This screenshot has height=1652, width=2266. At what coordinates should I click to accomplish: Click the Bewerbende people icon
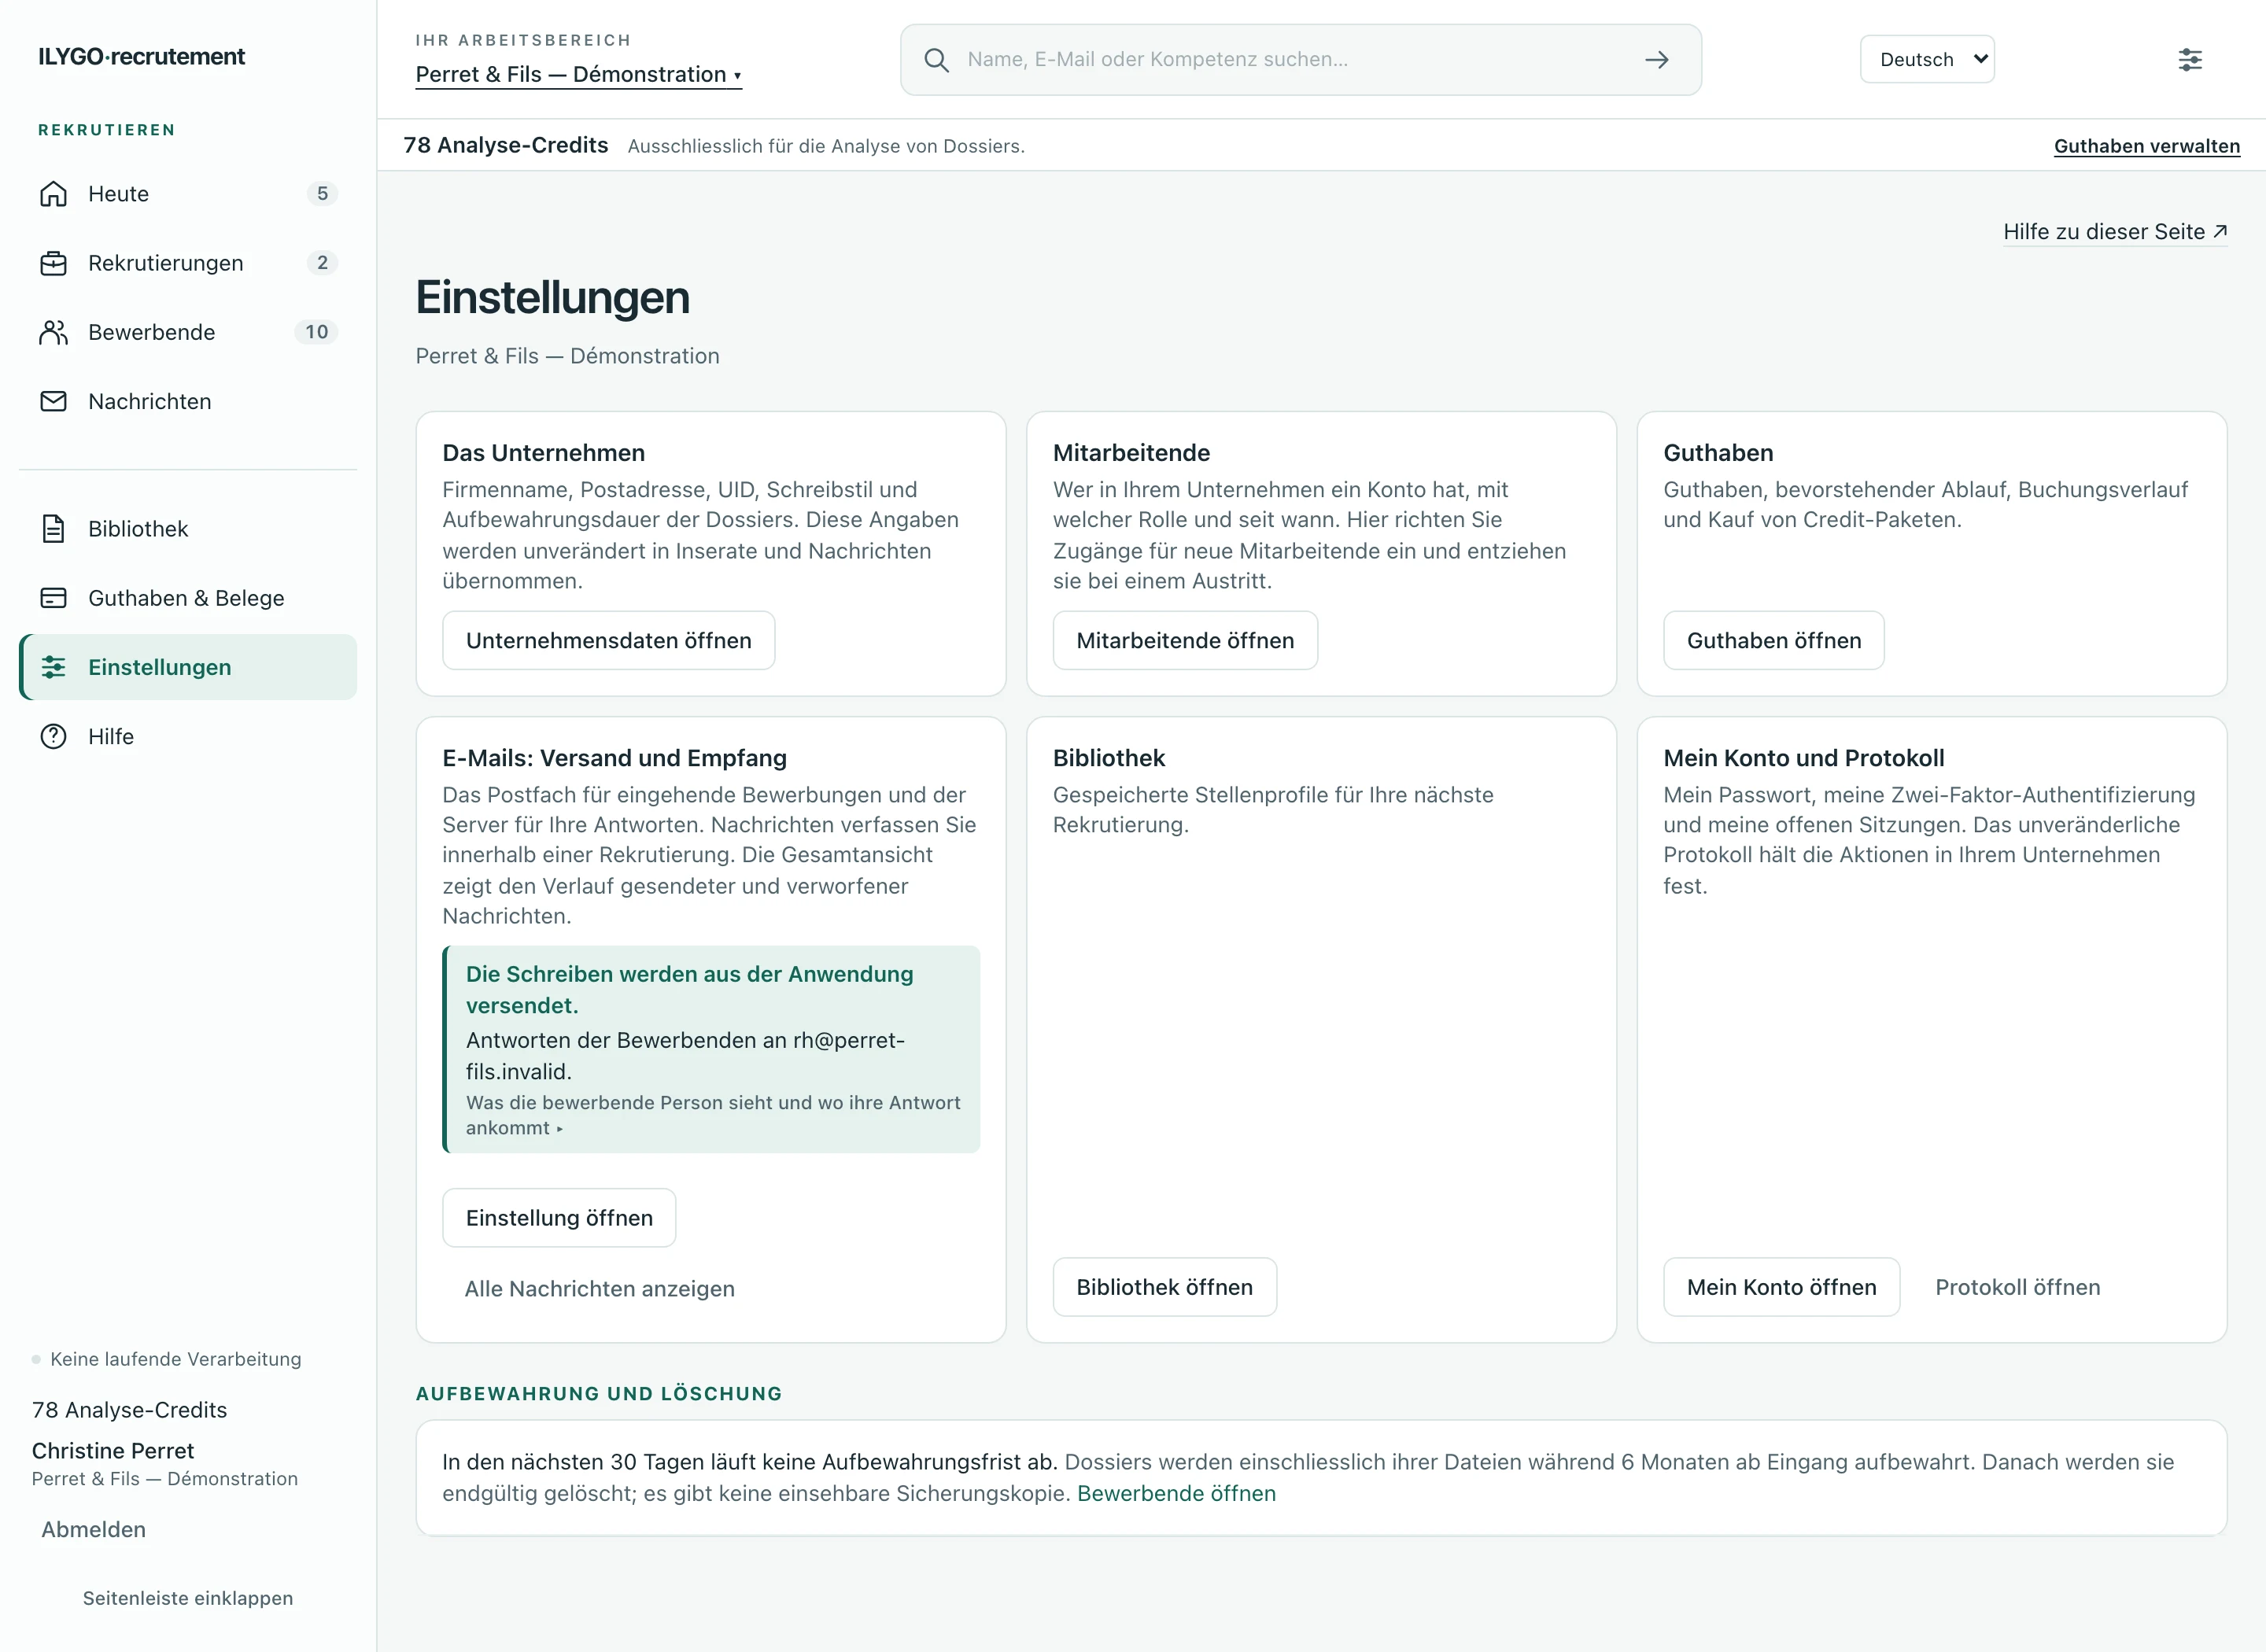click(x=53, y=332)
